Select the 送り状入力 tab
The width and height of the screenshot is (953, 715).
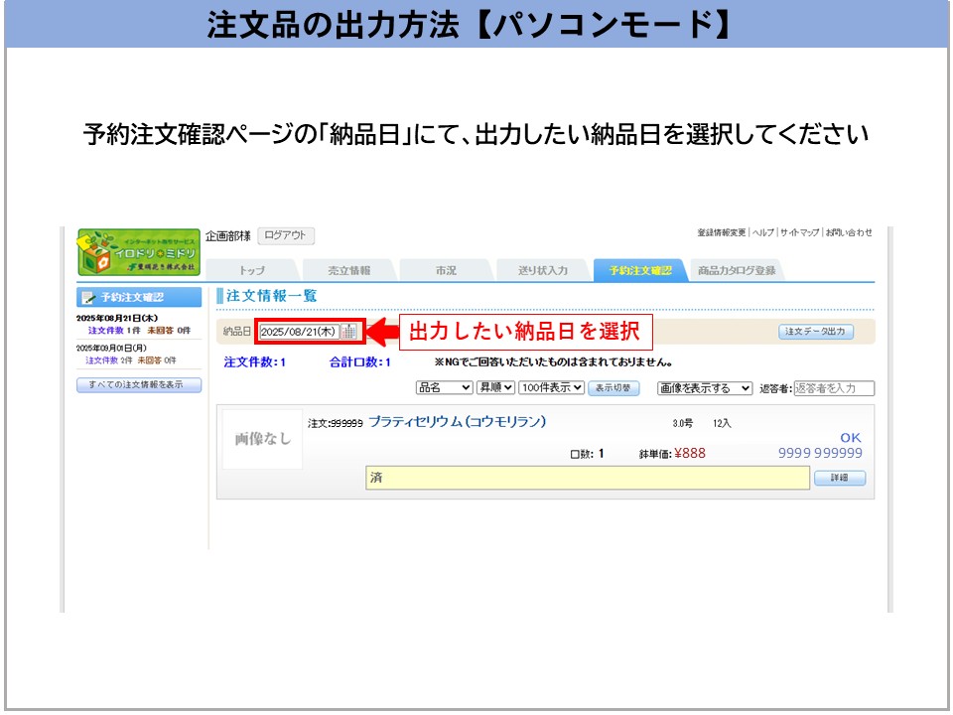543,270
